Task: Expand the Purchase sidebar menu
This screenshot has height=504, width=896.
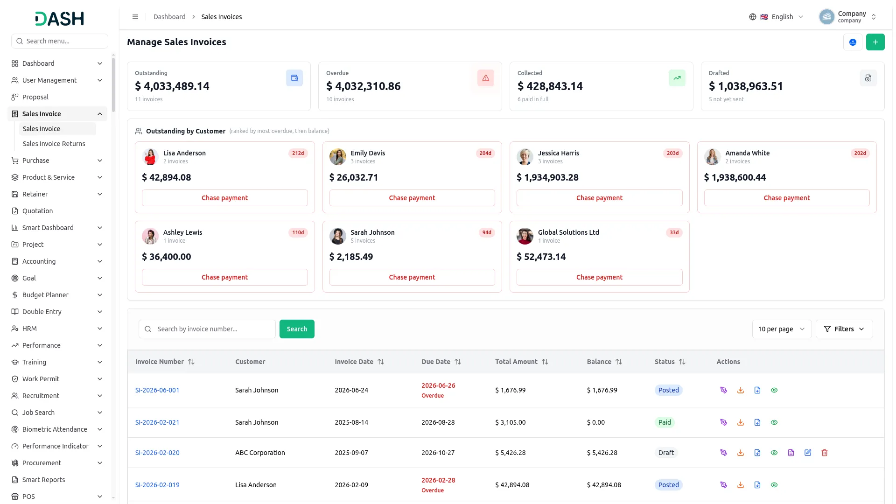Action: (57, 161)
